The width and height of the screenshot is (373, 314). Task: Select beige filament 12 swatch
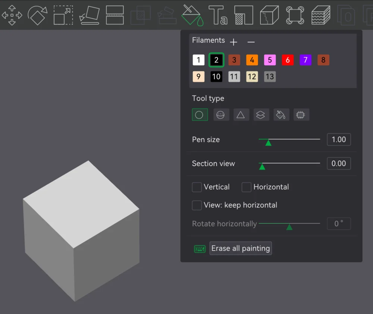point(252,76)
